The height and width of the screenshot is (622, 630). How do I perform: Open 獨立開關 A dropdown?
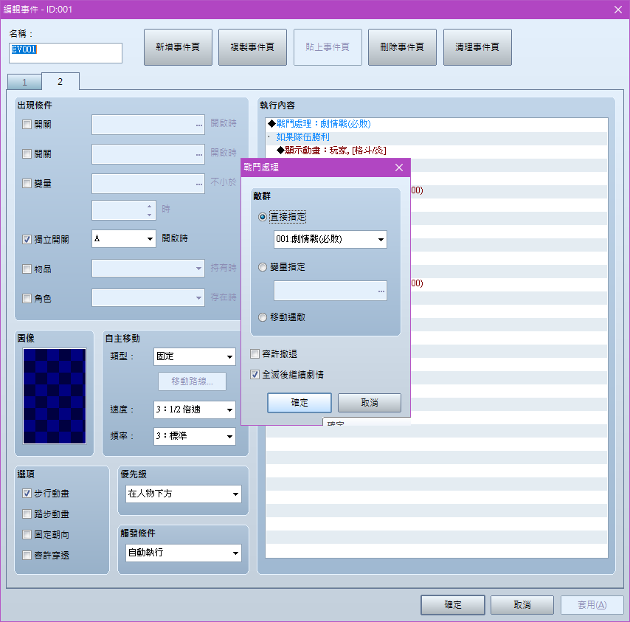pyautogui.click(x=124, y=238)
